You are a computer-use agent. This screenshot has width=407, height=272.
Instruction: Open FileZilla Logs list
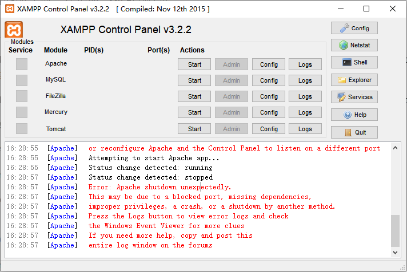pos(305,96)
